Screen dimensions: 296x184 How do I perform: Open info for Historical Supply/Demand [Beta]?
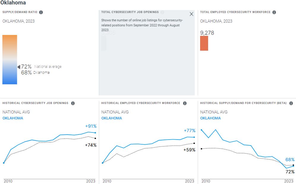click(291, 103)
